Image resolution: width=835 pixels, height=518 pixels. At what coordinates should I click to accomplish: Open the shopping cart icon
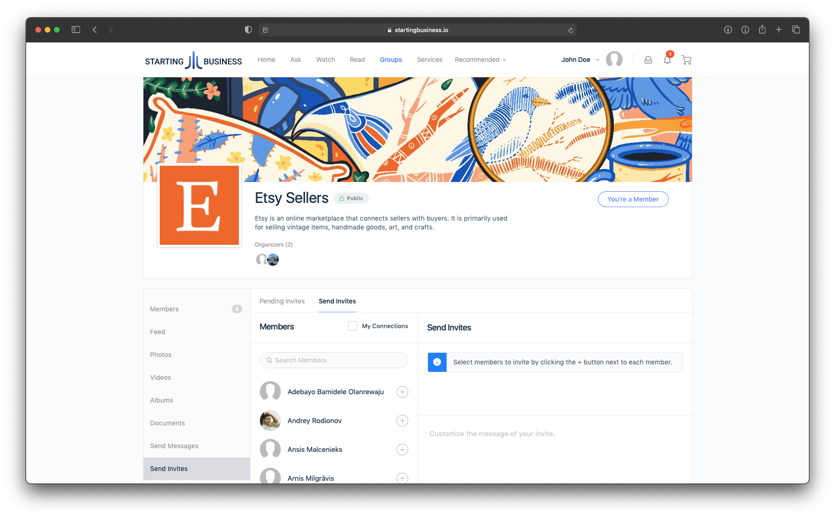tap(686, 60)
